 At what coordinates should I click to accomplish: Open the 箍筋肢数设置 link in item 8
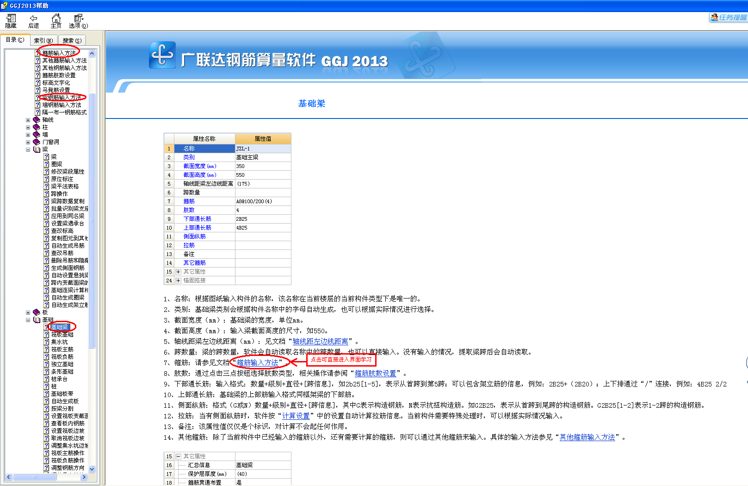click(376, 373)
